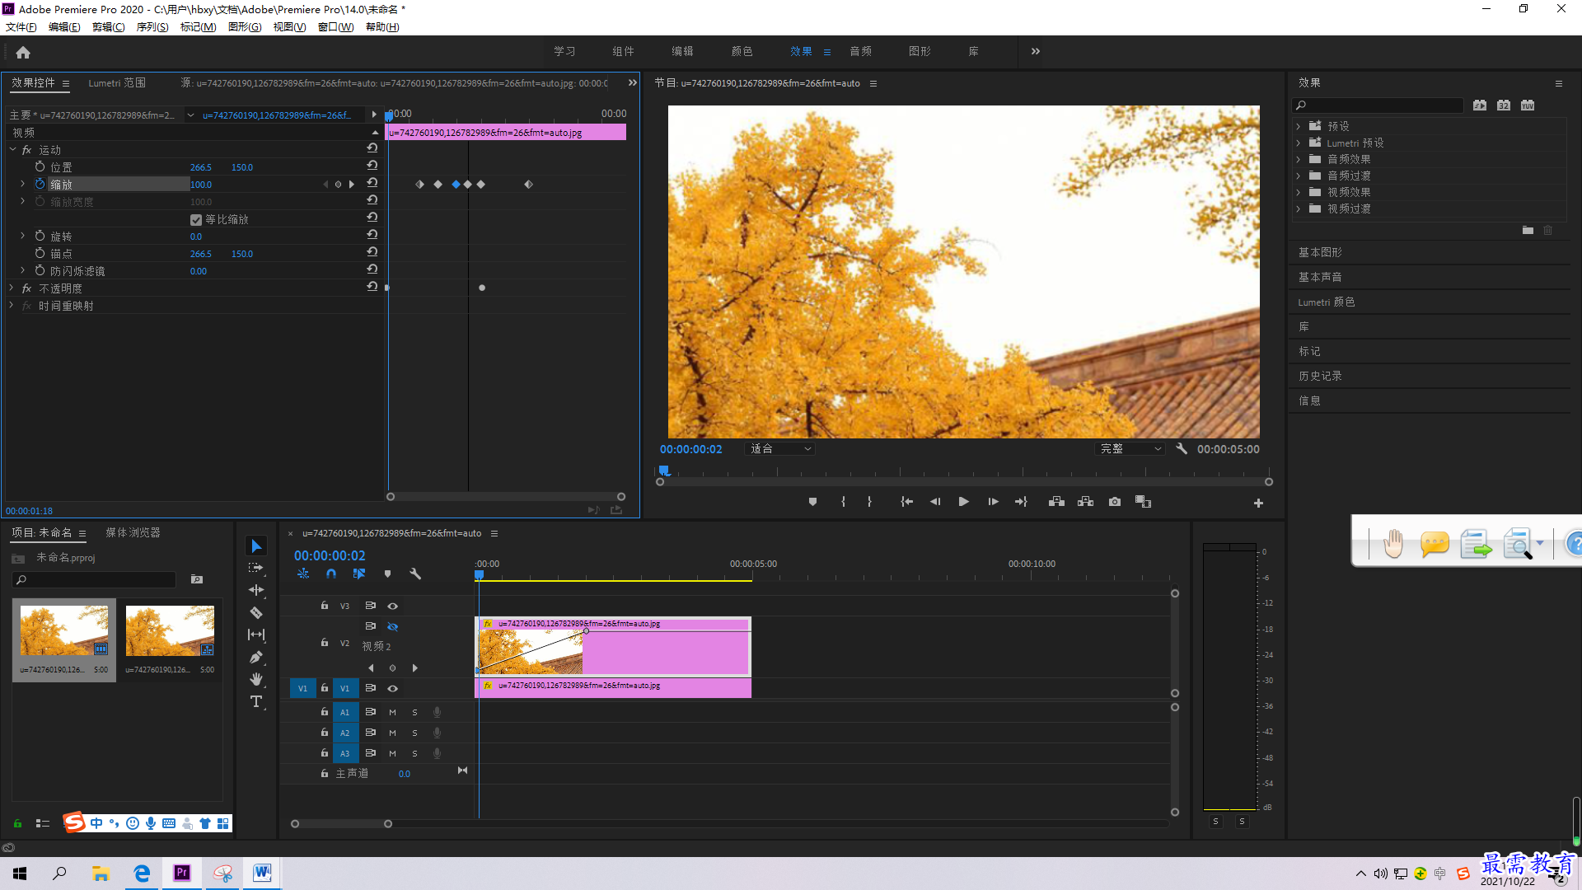Select the Razor tool
This screenshot has width=1582, height=890.
point(256,612)
